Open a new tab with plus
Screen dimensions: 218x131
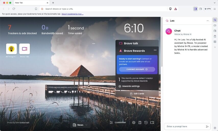click(53, 3)
